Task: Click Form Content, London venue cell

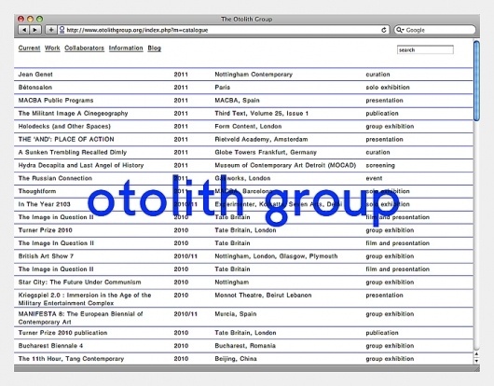Action: click(248, 127)
